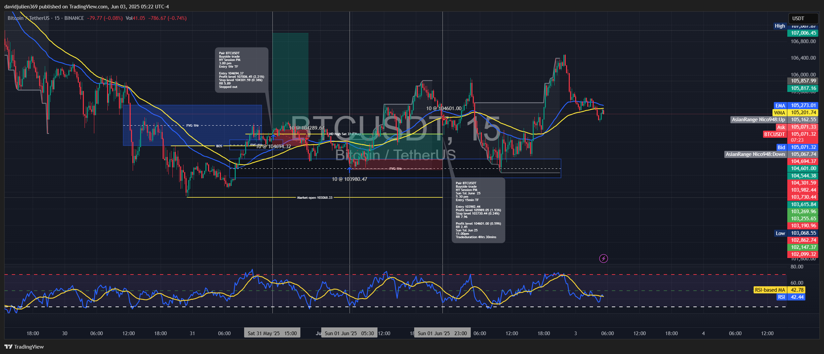
Task: Click the Sun 01 Jun '25 05:30 time marker
Action: click(x=349, y=333)
